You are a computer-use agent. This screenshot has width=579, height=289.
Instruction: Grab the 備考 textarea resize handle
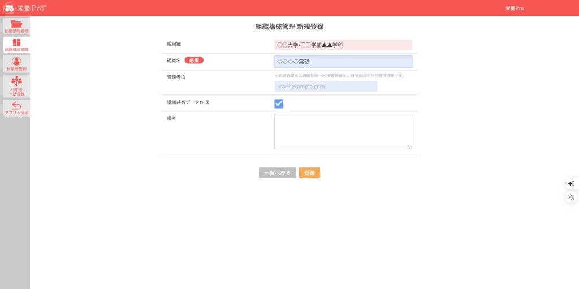click(x=409, y=147)
